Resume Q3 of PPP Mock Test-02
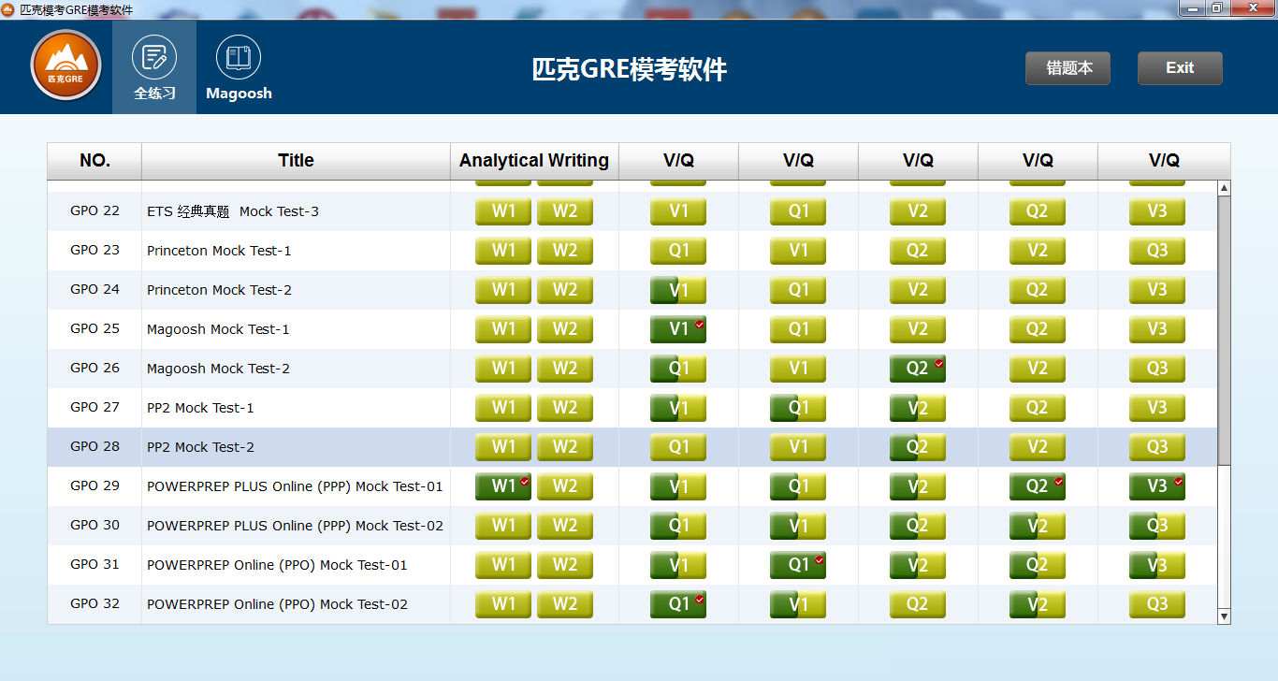 click(1157, 526)
